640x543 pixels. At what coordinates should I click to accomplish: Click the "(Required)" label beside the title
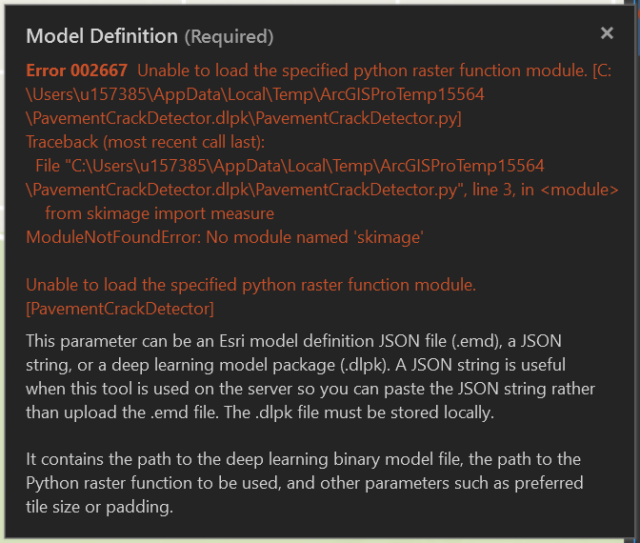229,37
